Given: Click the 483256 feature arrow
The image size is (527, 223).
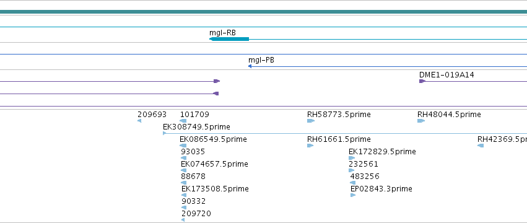Looking at the screenshot, I should click(x=352, y=183).
